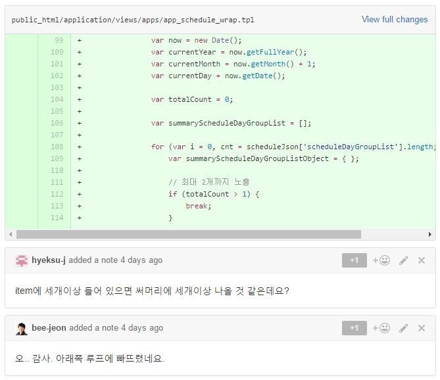Click +1 button on bee-jeon's note
The width and height of the screenshot is (440, 380).
click(x=354, y=328)
